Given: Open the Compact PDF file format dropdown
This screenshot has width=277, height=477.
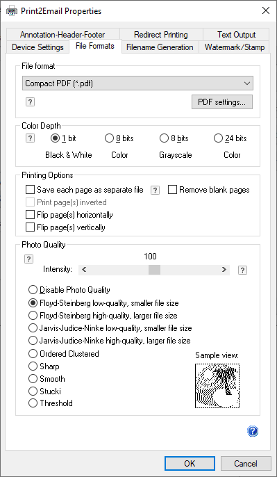Looking at the screenshot, I should pos(137,83).
